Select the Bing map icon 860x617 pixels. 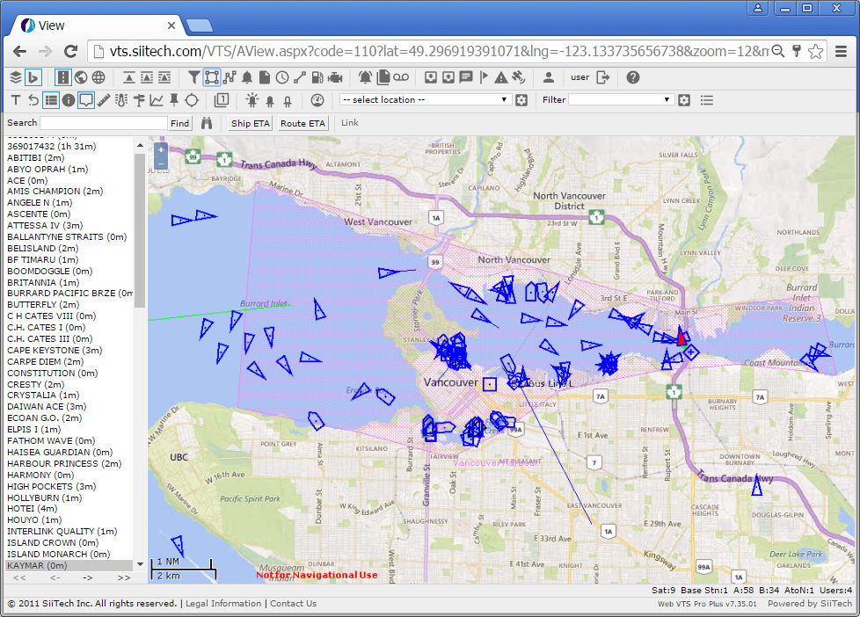pos(33,77)
